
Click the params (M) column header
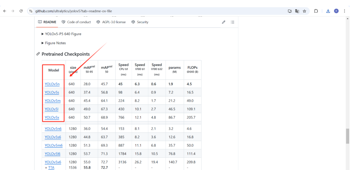pos(175,69)
